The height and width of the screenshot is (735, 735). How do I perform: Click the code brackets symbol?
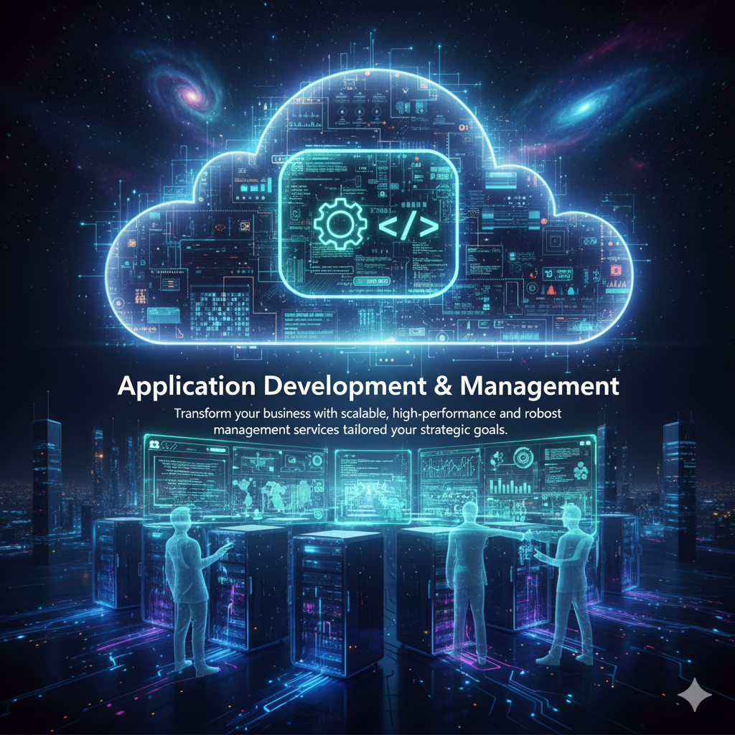click(408, 226)
